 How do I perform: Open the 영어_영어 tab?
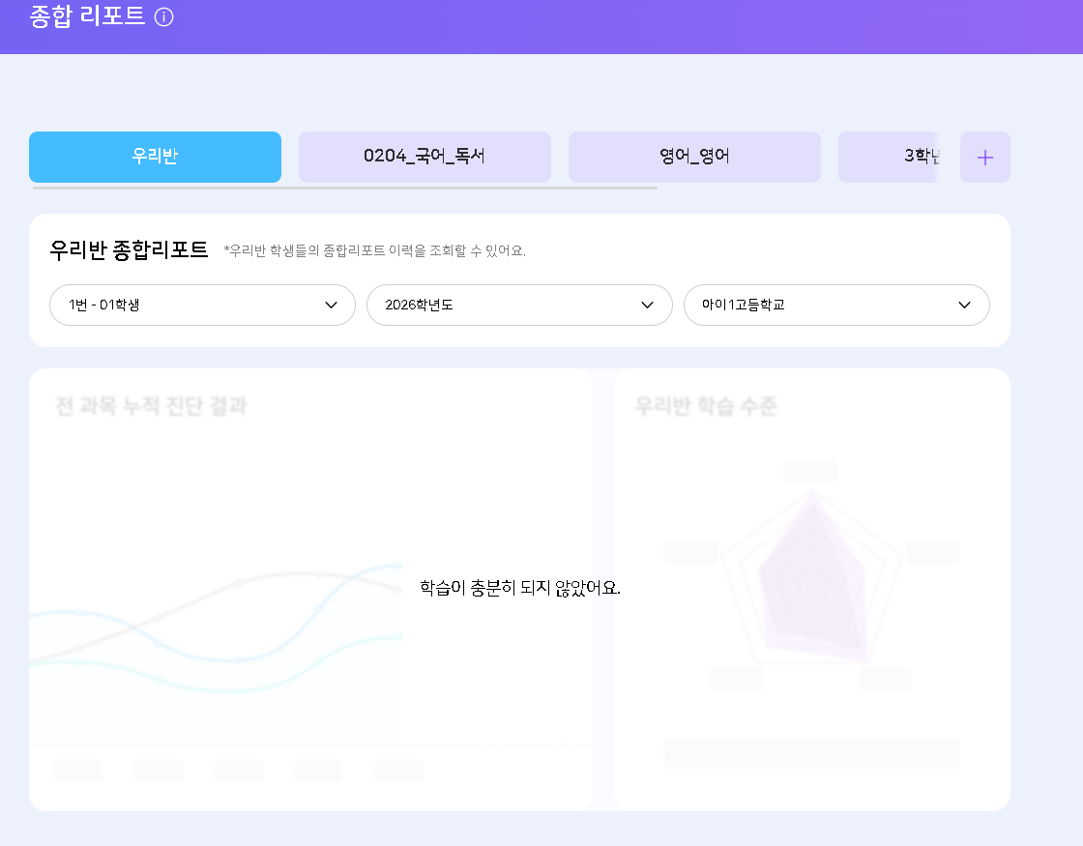pyautogui.click(x=694, y=157)
